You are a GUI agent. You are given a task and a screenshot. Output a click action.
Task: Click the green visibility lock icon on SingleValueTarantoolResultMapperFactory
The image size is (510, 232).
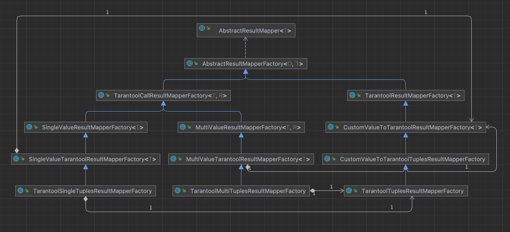point(23,159)
